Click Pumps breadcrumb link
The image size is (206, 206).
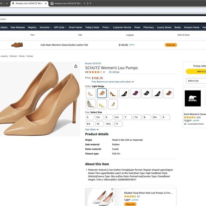point(30,56)
